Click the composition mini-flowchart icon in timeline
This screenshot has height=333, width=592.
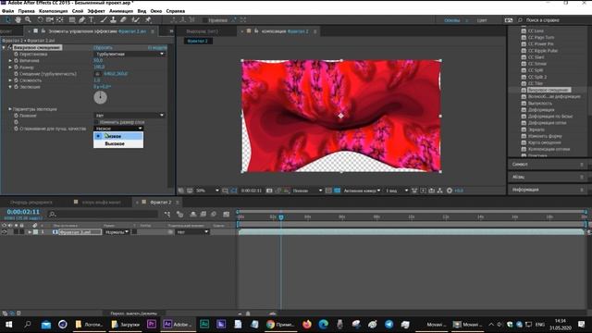167,214
